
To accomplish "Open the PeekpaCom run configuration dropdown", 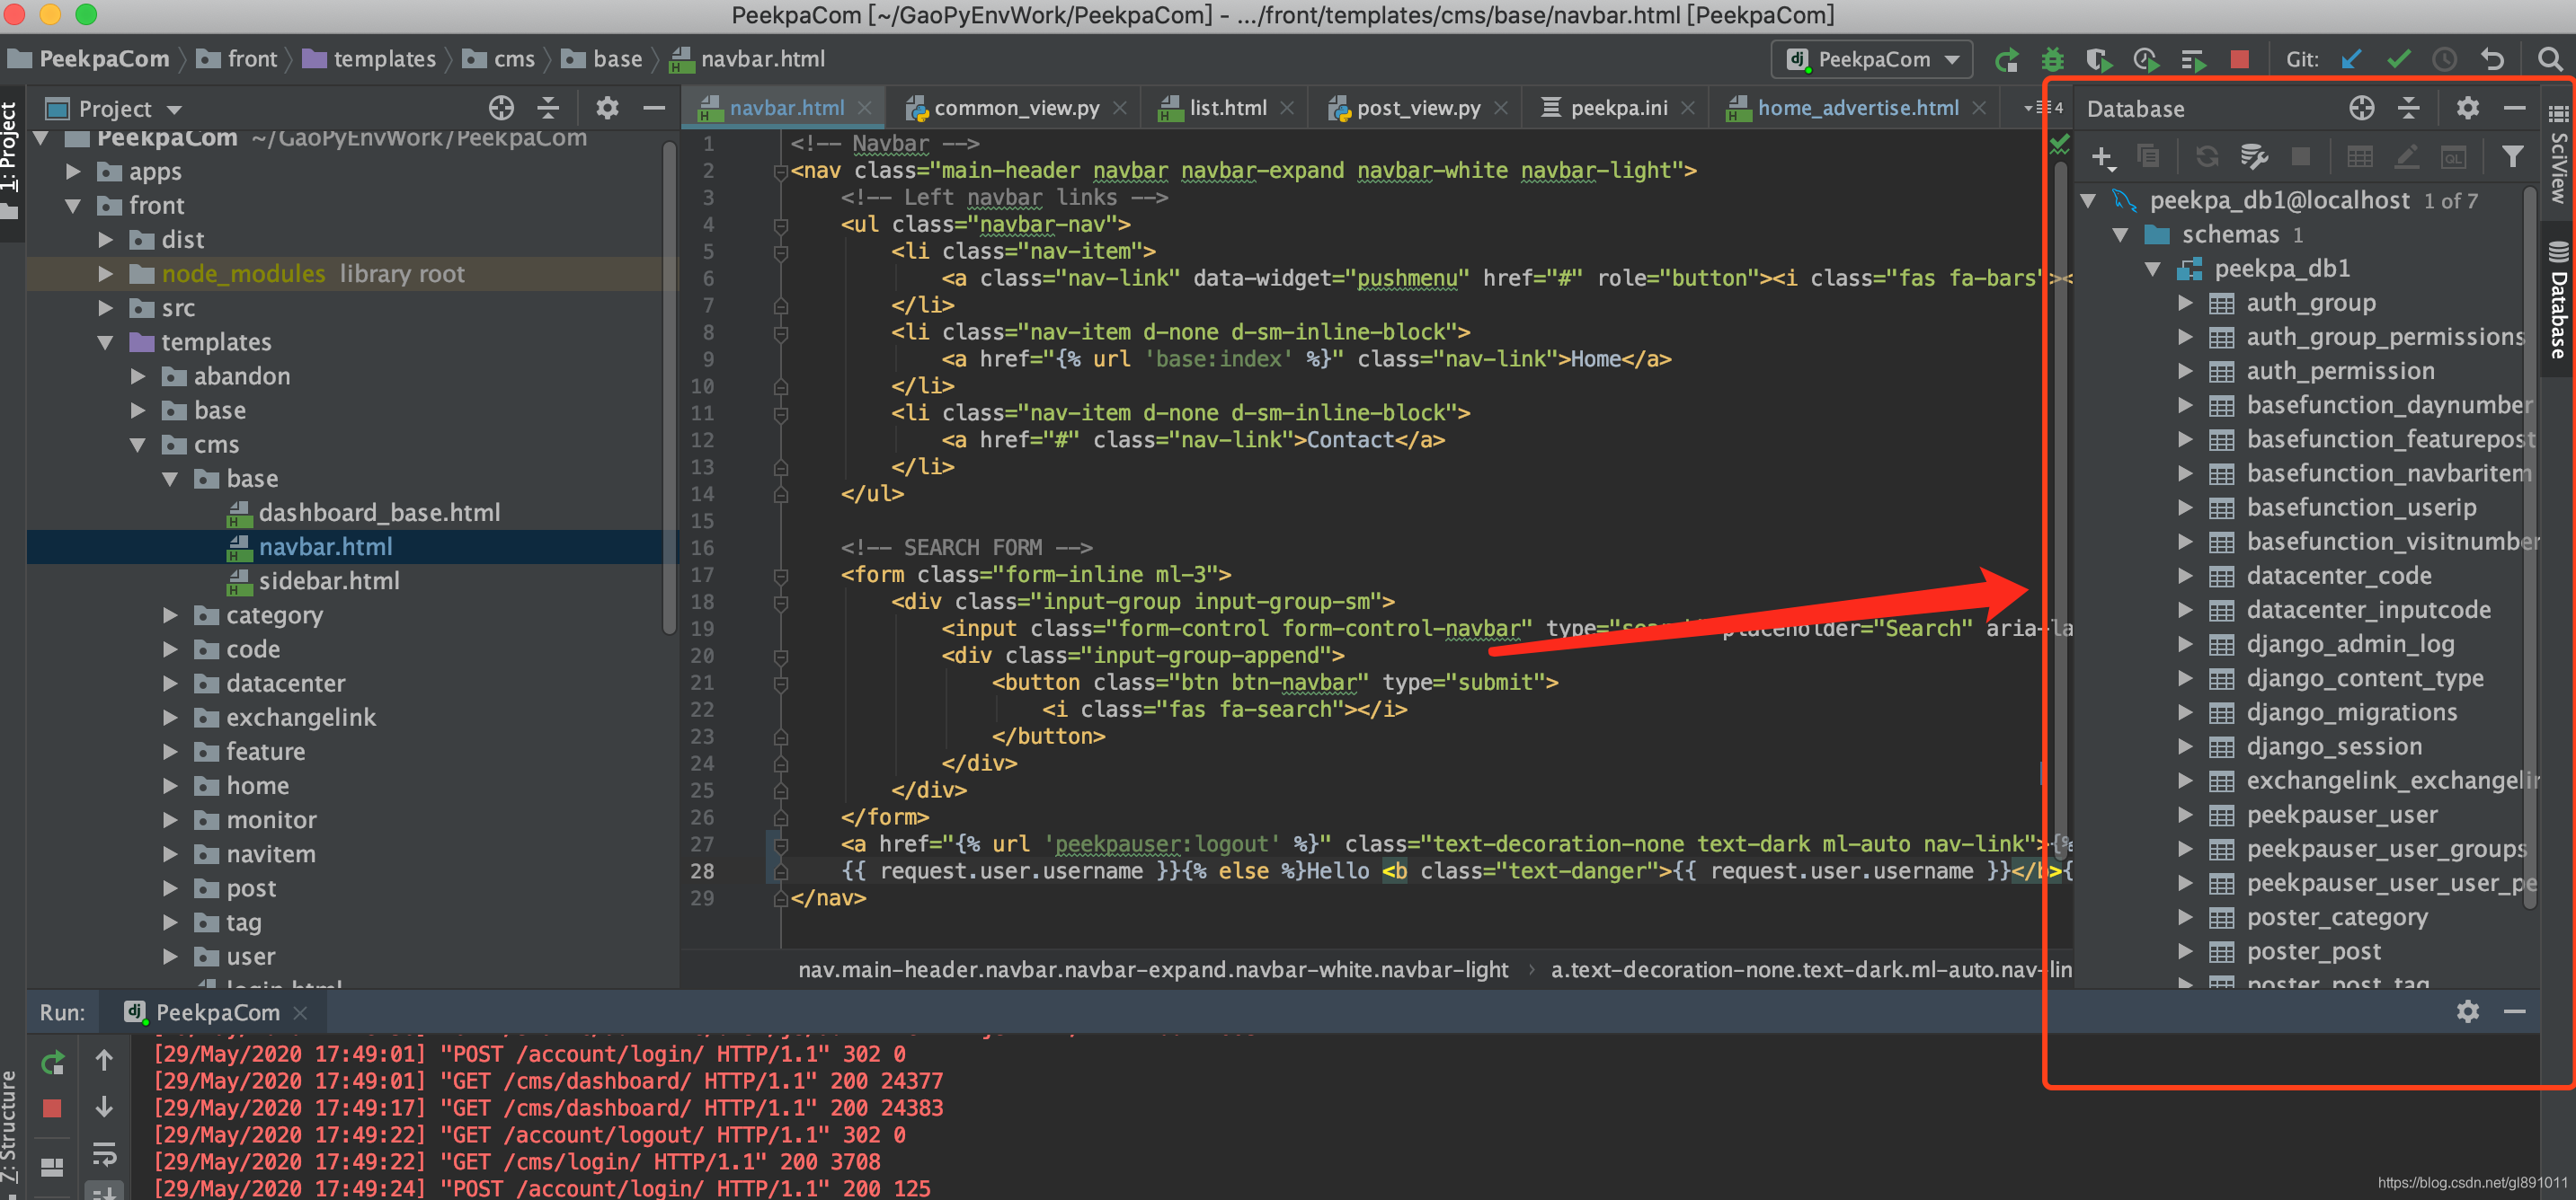I will (x=1871, y=60).
